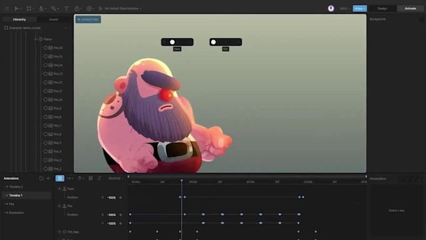Select the arrow Select tool
The image size is (426, 240).
(16, 8)
